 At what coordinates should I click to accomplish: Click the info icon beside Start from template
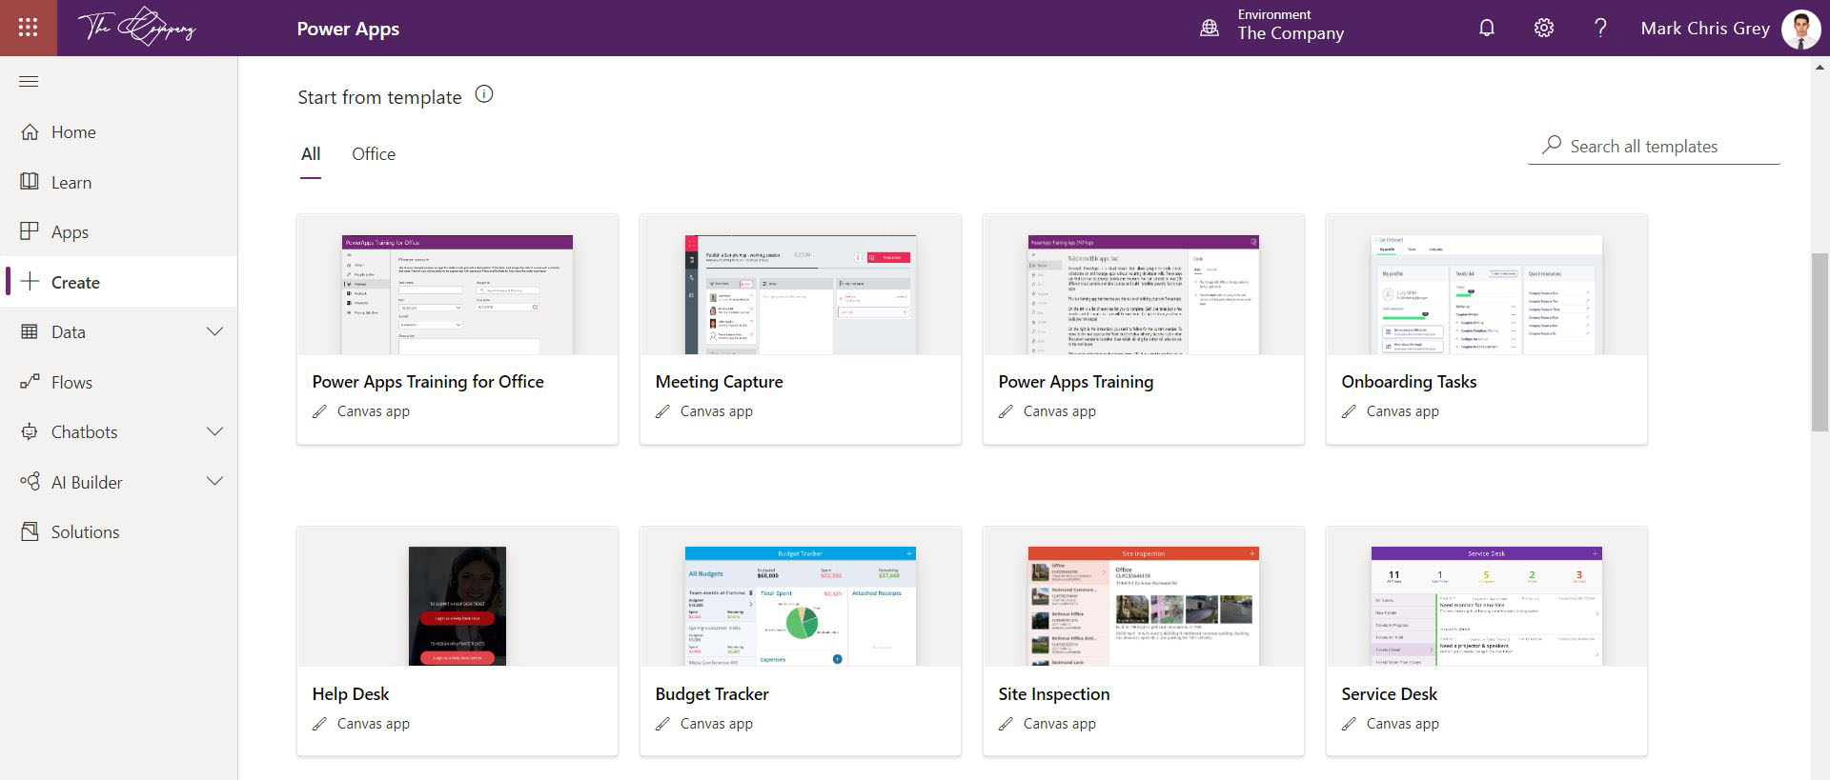[484, 94]
